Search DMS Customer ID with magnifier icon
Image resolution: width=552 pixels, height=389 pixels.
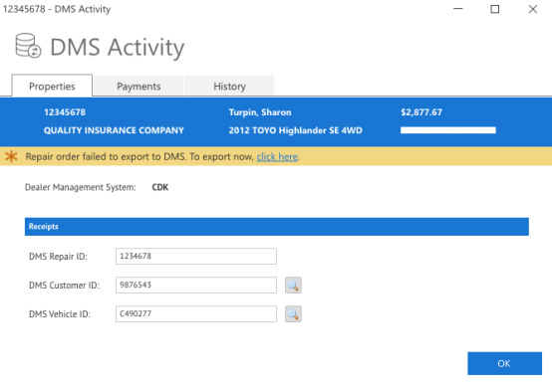coord(293,285)
